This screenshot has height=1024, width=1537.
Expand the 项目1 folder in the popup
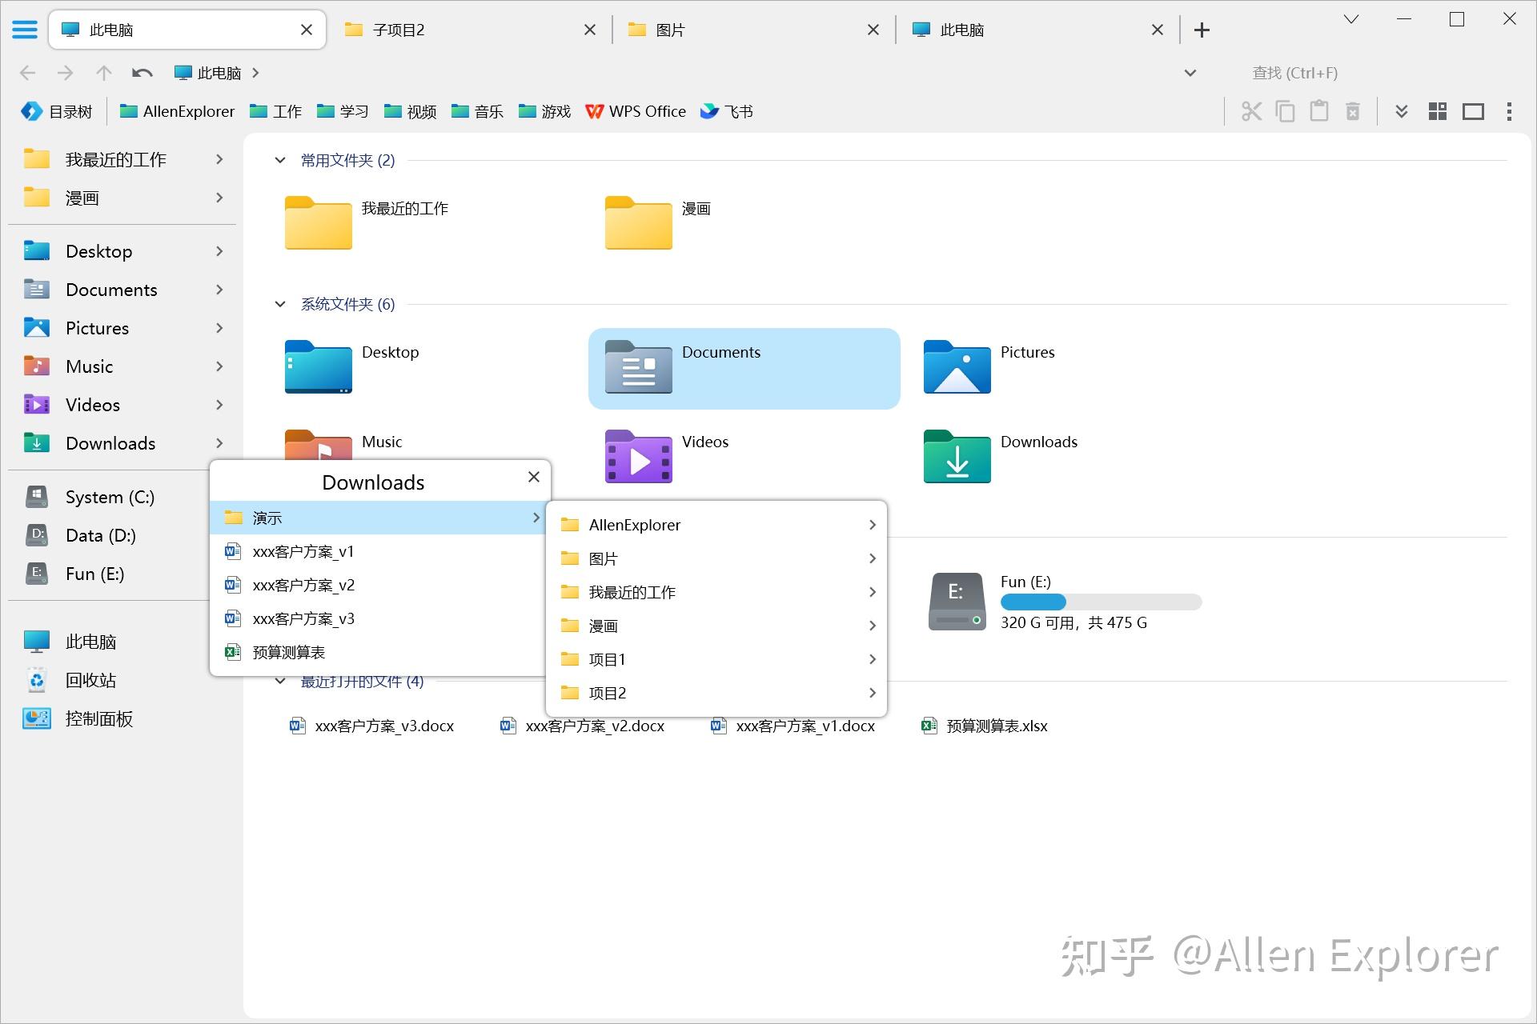tap(872, 658)
